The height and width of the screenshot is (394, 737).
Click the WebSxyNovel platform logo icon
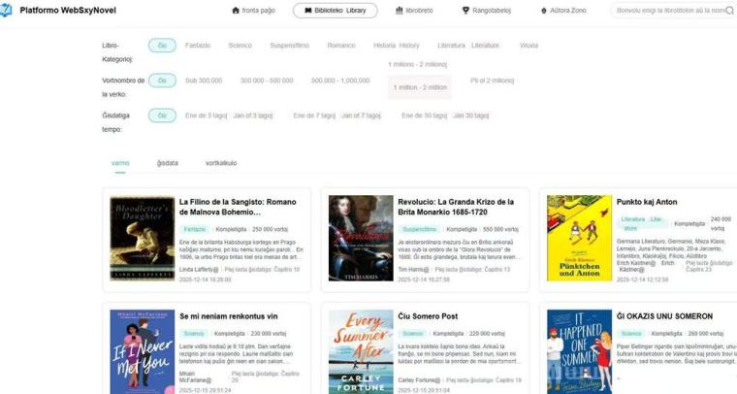tap(8, 11)
